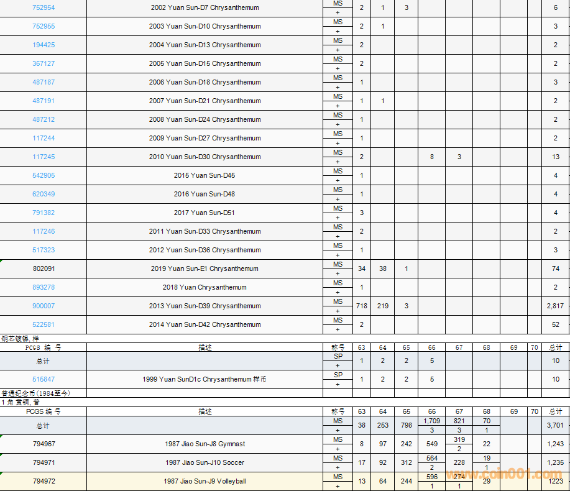Open link 487187 for 2006 Yuan
The height and width of the screenshot is (491, 570).
44,82
